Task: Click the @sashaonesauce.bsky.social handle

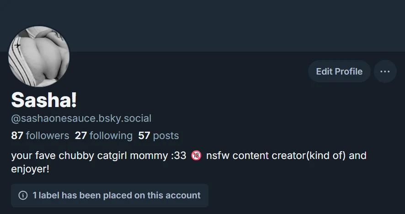Action: tap(81, 119)
